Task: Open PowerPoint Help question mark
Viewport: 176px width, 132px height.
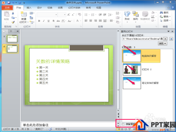Action: click(x=172, y=8)
